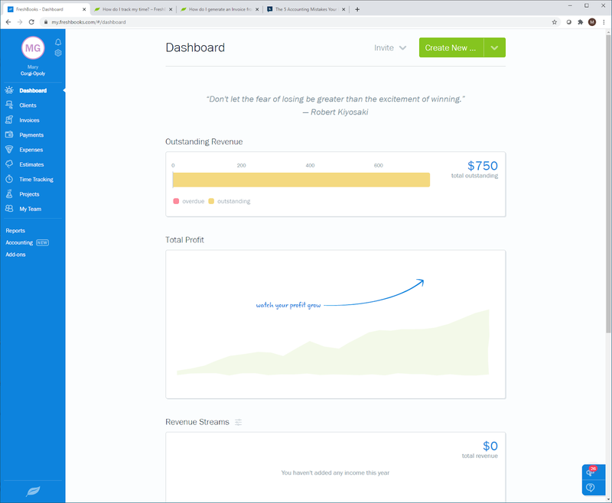Open Projects section
The width and height of the screenshot is (612, 503).
point(29,194)
